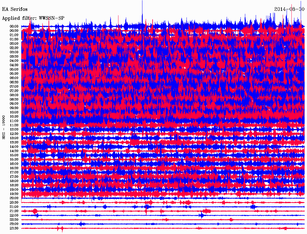
Task: Select the 18:00 time row label
Action: tap(14, 181)
